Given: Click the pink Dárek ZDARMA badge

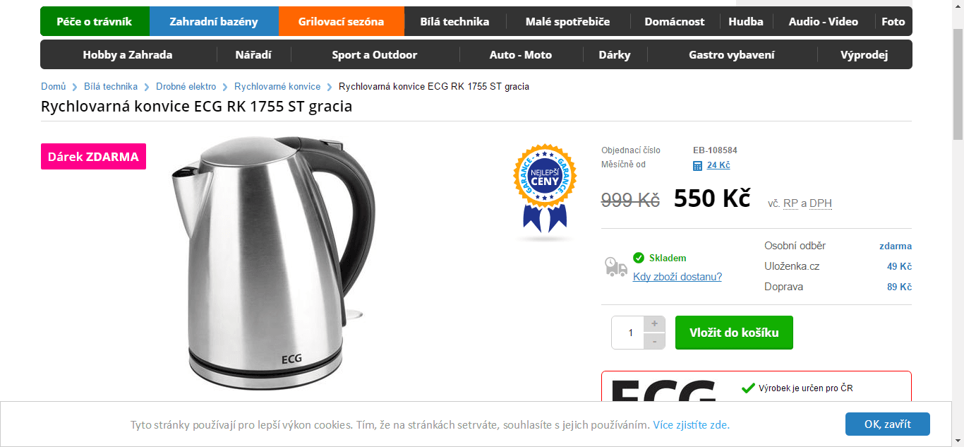Looking at the screenshot, I should pos(93,157).
